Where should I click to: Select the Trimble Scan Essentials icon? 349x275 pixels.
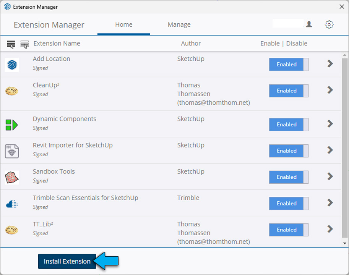tap(12, 204)
